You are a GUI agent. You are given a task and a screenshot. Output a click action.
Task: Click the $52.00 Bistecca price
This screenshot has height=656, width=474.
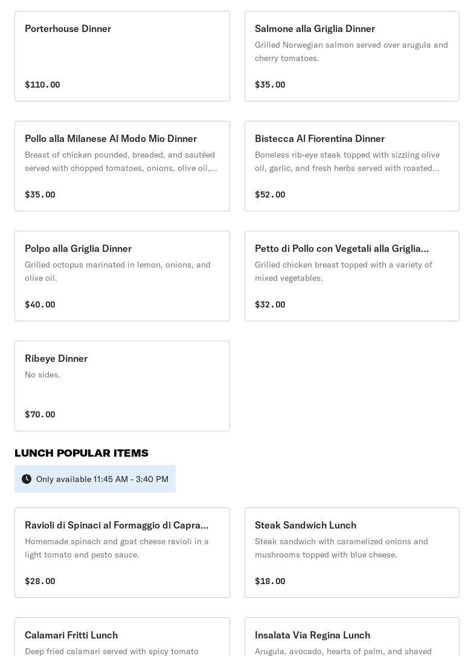[x=270, y=195]
